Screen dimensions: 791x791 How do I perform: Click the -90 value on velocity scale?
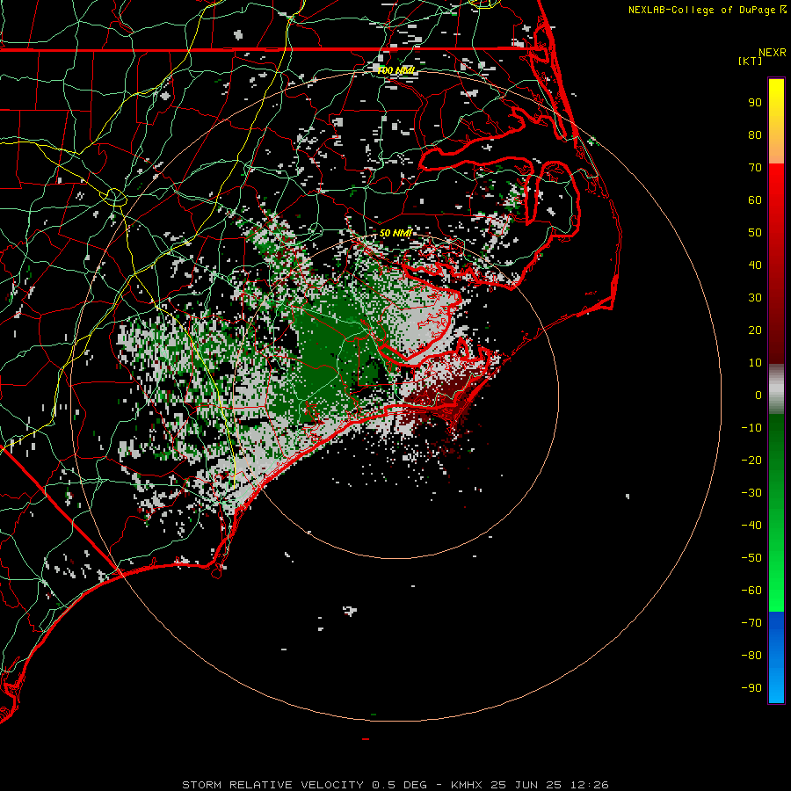751,688
